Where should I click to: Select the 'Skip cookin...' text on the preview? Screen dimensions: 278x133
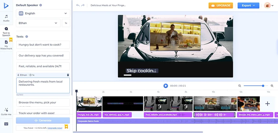[x=142, y=71]
